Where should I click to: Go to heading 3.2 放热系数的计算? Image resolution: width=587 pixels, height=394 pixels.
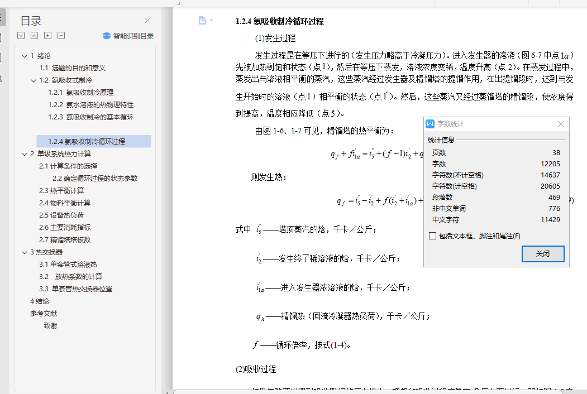click(x=71, y=276)
